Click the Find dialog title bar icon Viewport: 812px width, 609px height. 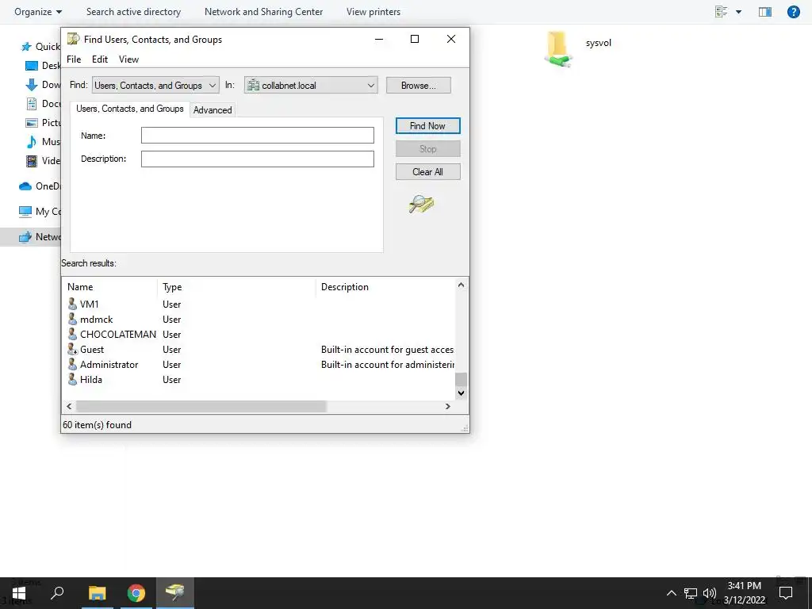tap(74, 39)
